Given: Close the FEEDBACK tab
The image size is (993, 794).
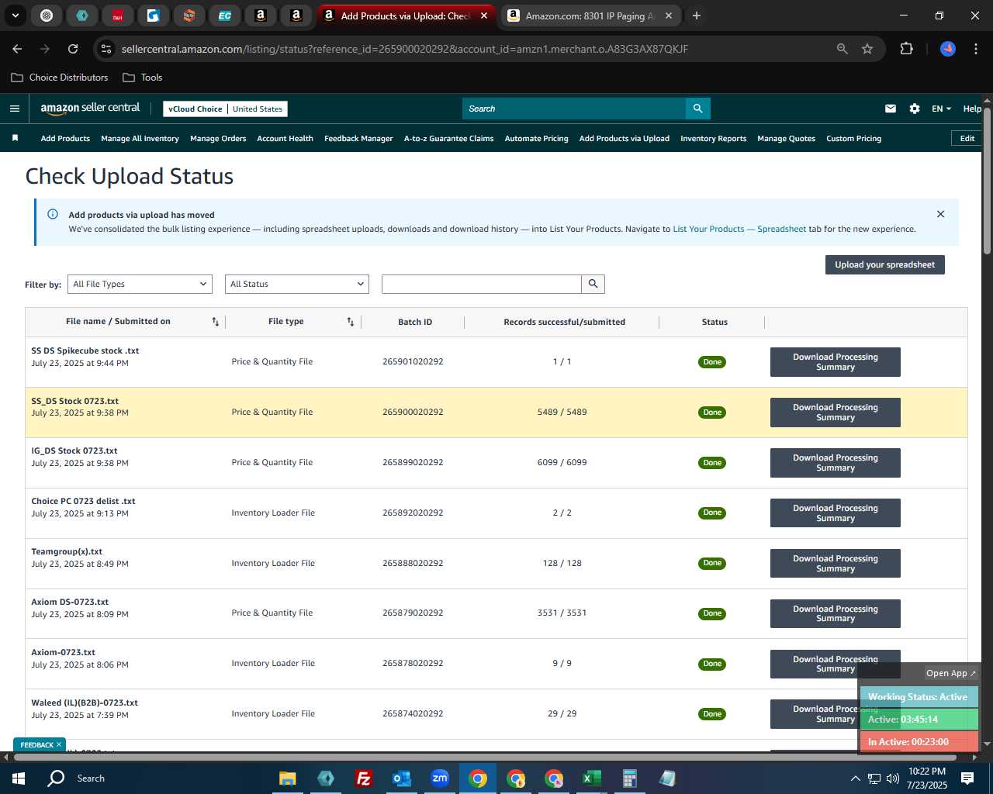Looking at the screenshot, I should [x=58, y=744].
